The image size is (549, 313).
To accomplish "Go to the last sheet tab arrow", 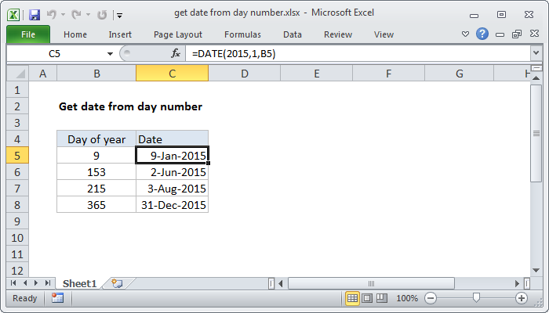I will [x=48, y=283].
